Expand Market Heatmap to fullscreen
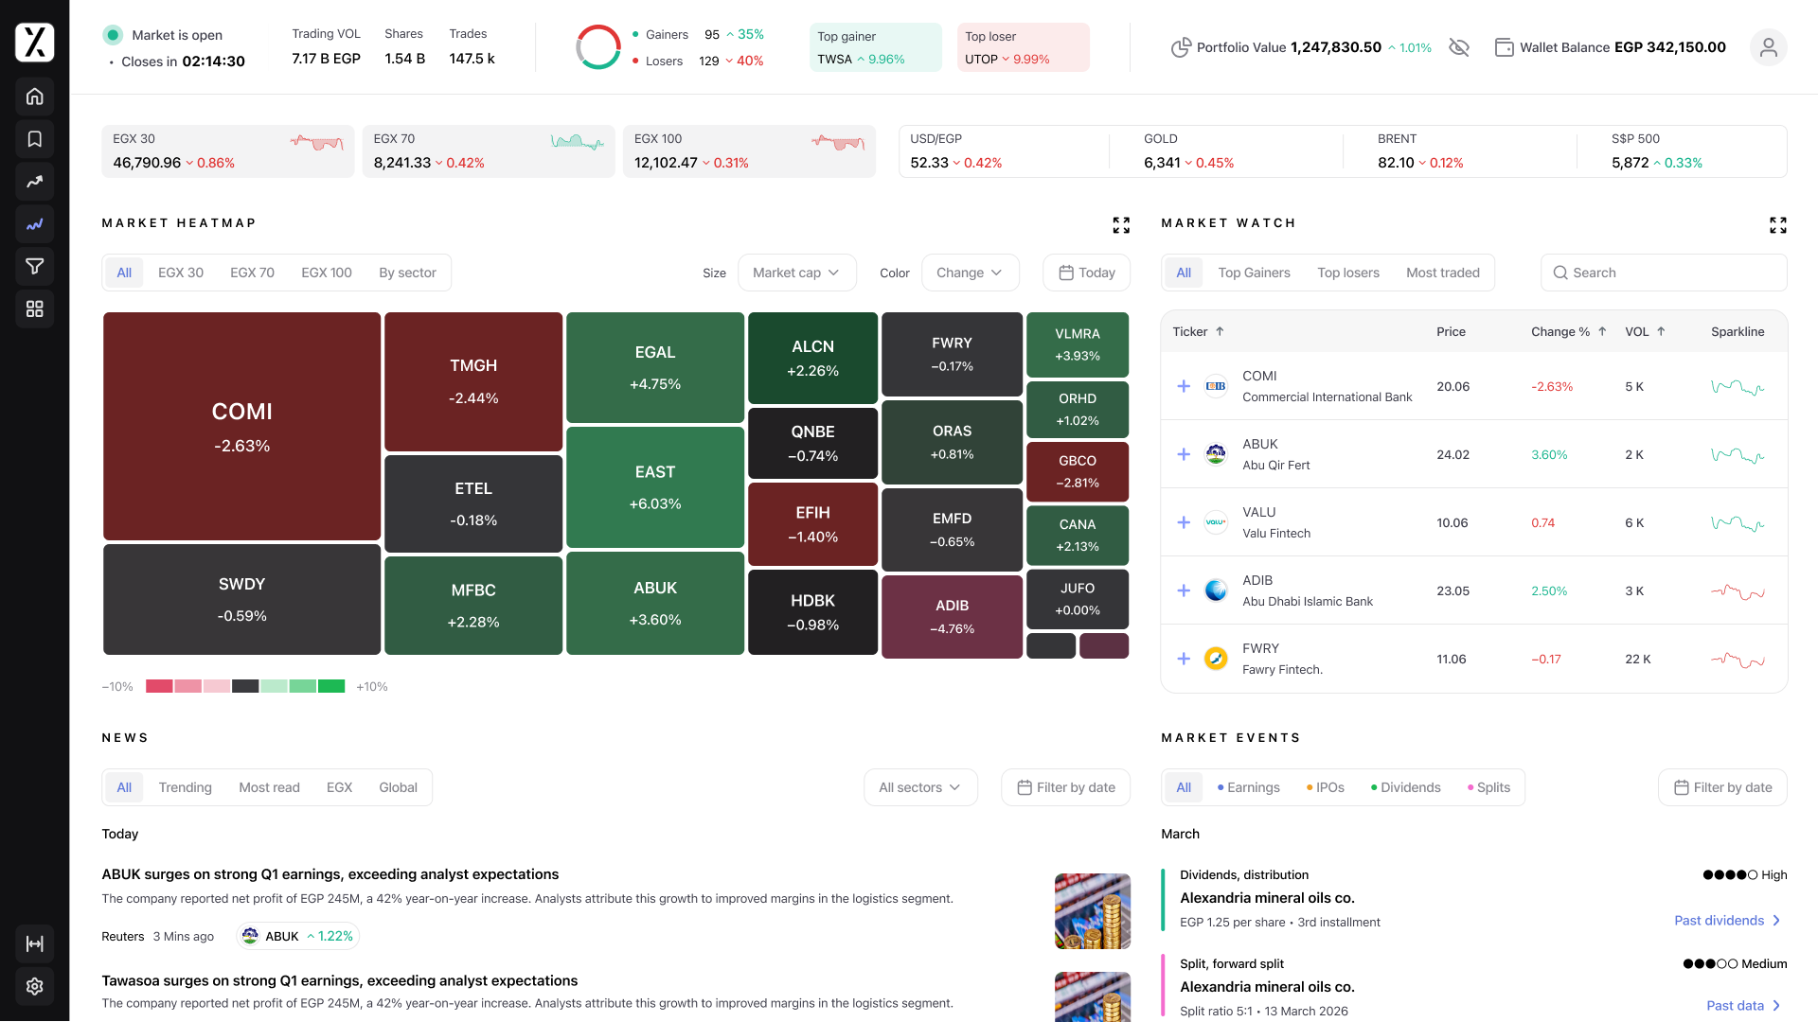The height and width of the screenshot is (1022, 1818). 1121,225
